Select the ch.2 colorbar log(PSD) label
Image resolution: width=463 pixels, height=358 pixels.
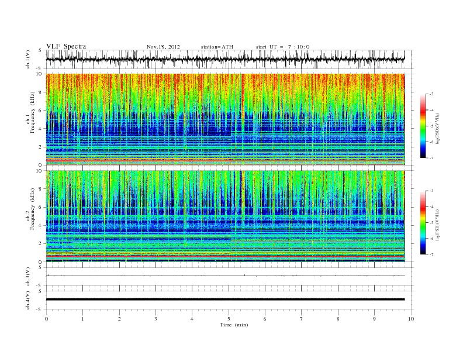pyautogui.click(x=437, y=225)
